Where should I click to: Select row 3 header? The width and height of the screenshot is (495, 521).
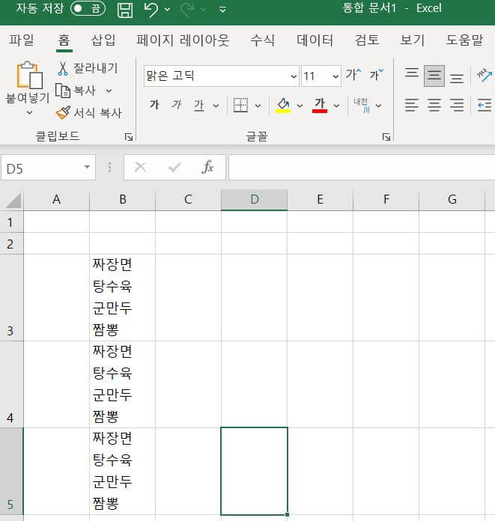click(x=11, y=298)
